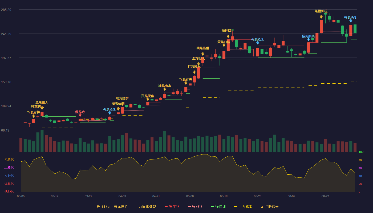The image size is (373, 213).
Task: Select the tall red candle under 龙登仙位
Action: 321,27
